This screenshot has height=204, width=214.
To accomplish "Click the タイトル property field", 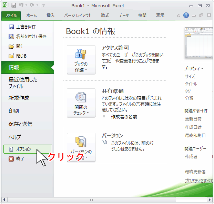I will click(191, 84).
